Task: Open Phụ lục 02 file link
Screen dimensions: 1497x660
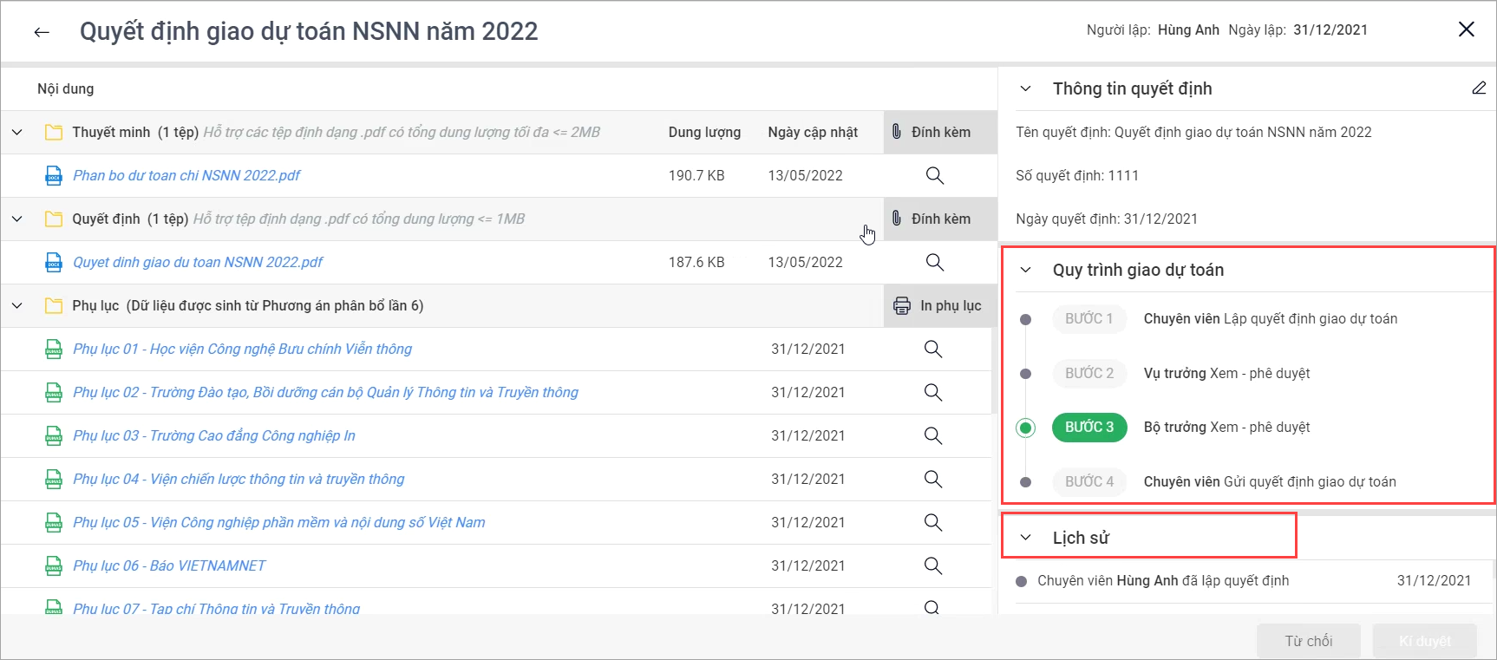Action: pos(325,392)
